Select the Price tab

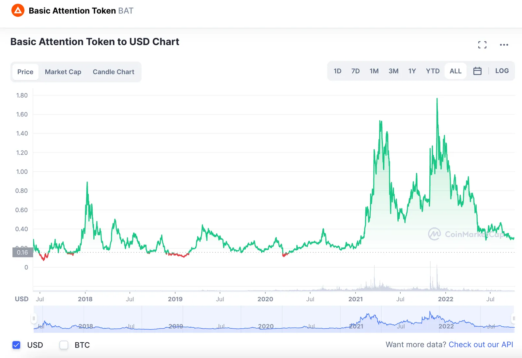pyautogui.click(x=25, y=72)
